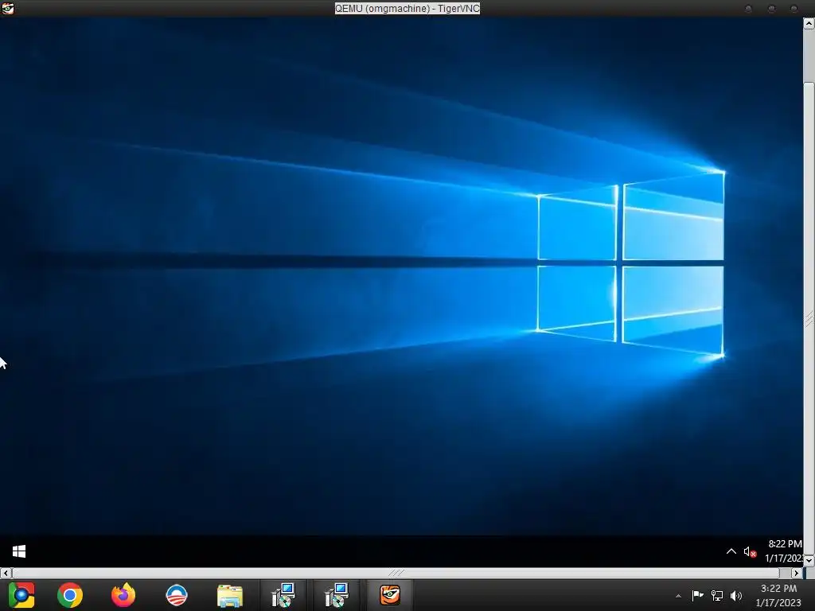Click the horizontal scrollbar left arrow
Screen dimensions: 815x611
(x=6, y=573)
